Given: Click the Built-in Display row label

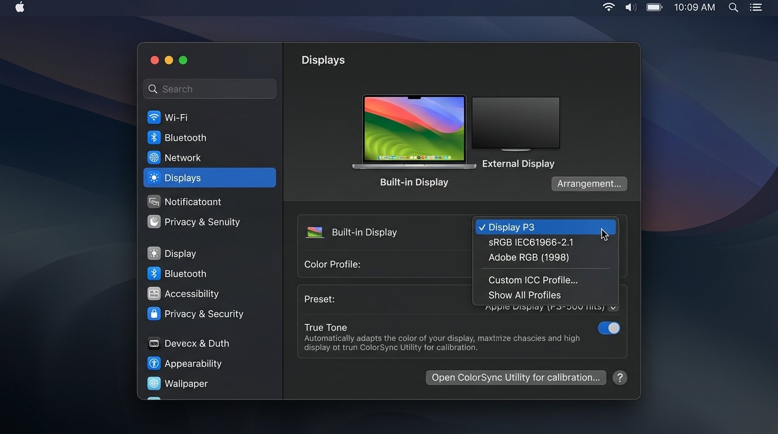Looking at the screenshot, I should [364, 232].
